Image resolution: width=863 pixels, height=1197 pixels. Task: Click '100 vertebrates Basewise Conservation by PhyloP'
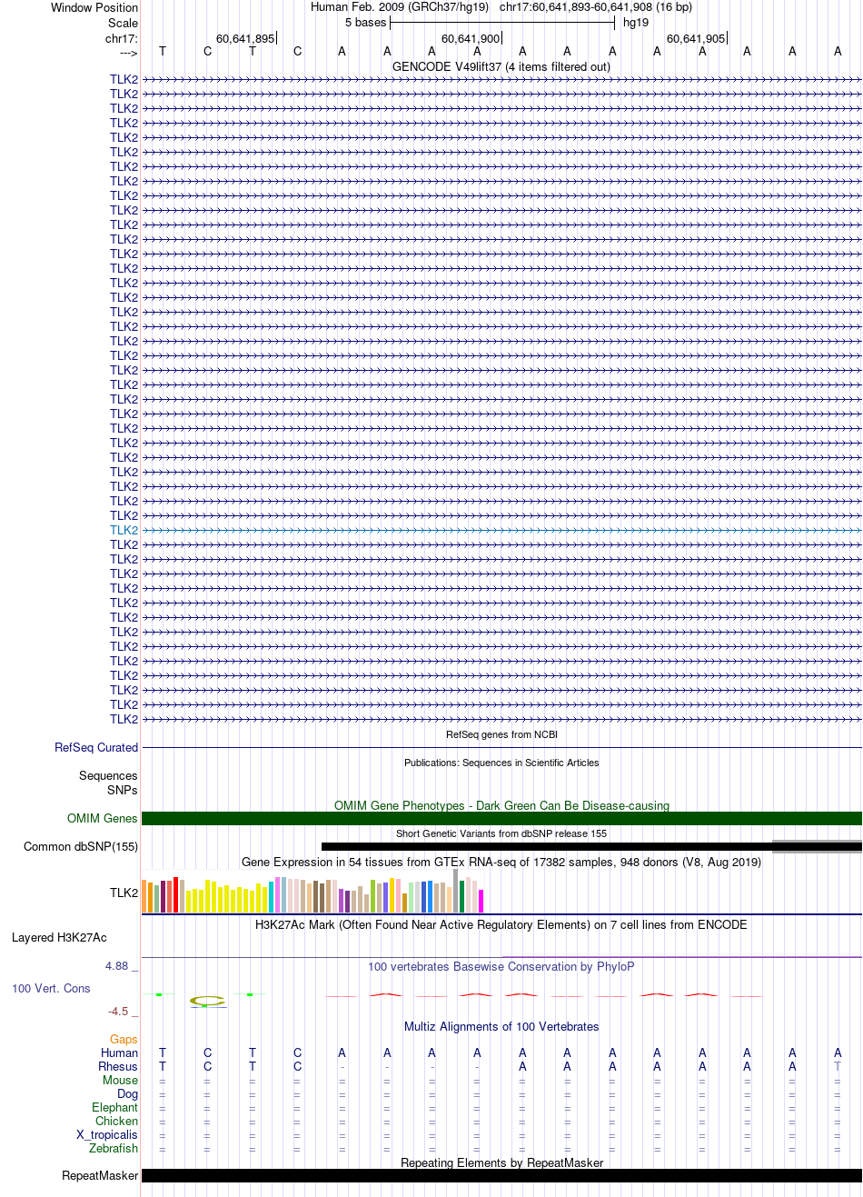[501, 966]
